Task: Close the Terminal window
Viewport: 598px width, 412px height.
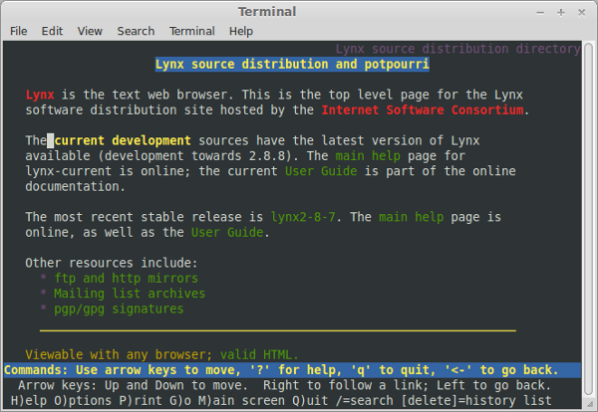Action: (581, 13)
